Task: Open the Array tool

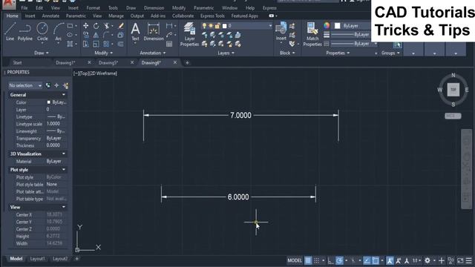Action: pyautogui.click(x=106, y=44)
